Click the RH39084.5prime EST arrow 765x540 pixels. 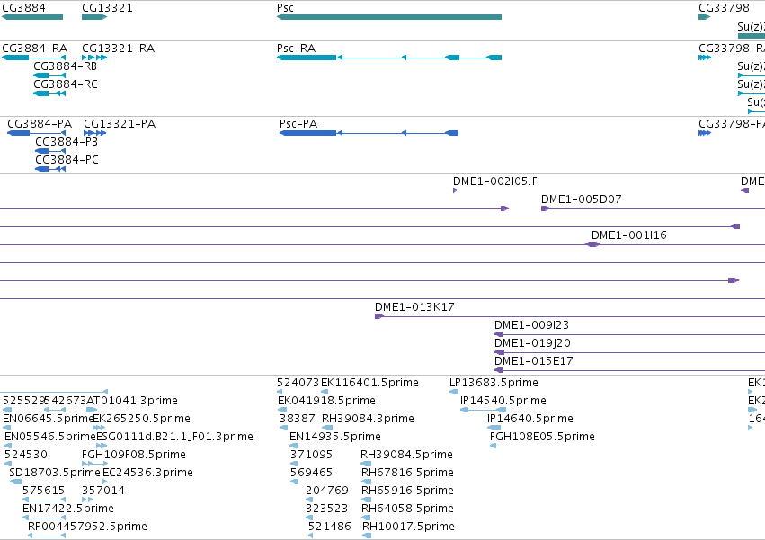pos(366,464)
